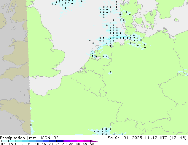188x145 pixels.
Task: Click the legend value label '50'
Action: (92, 144)
